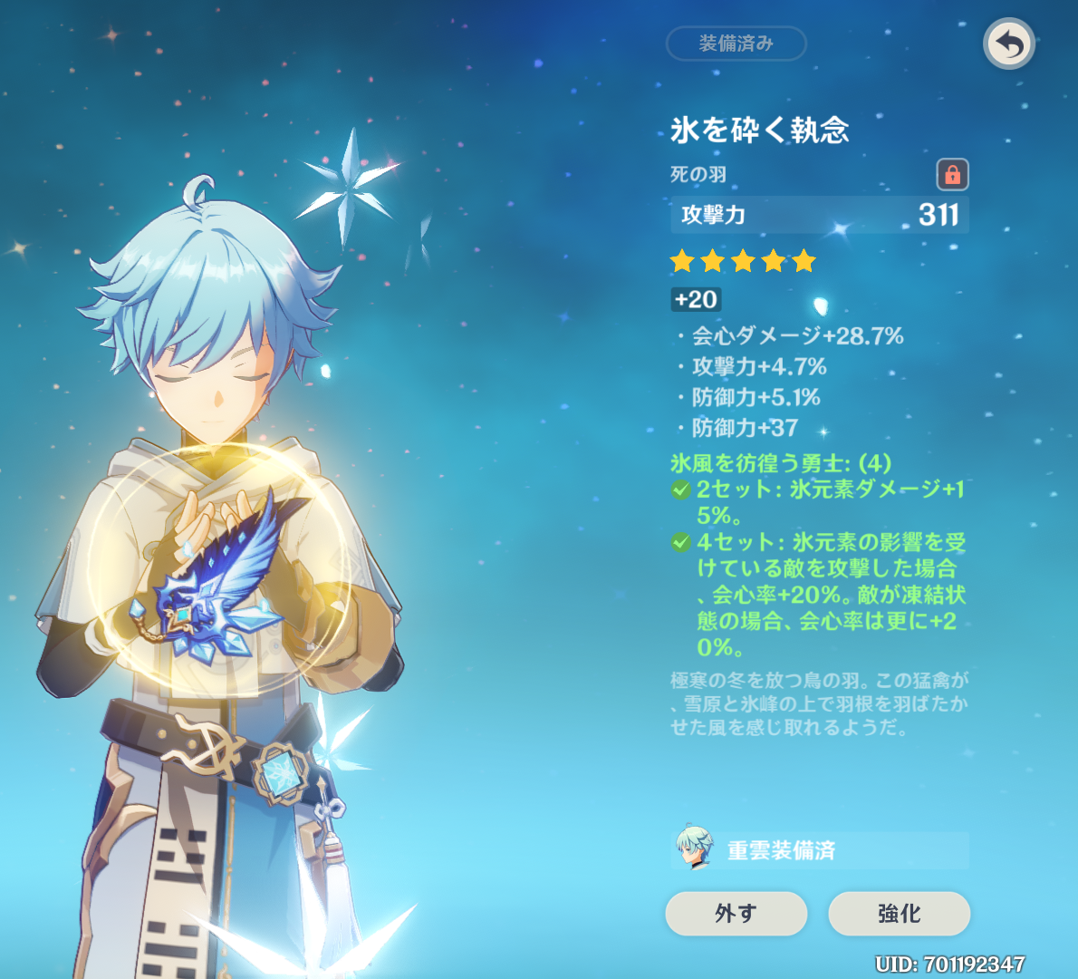
Task: Click the snowflake belt buckle emblem
Action: [281, 772]
